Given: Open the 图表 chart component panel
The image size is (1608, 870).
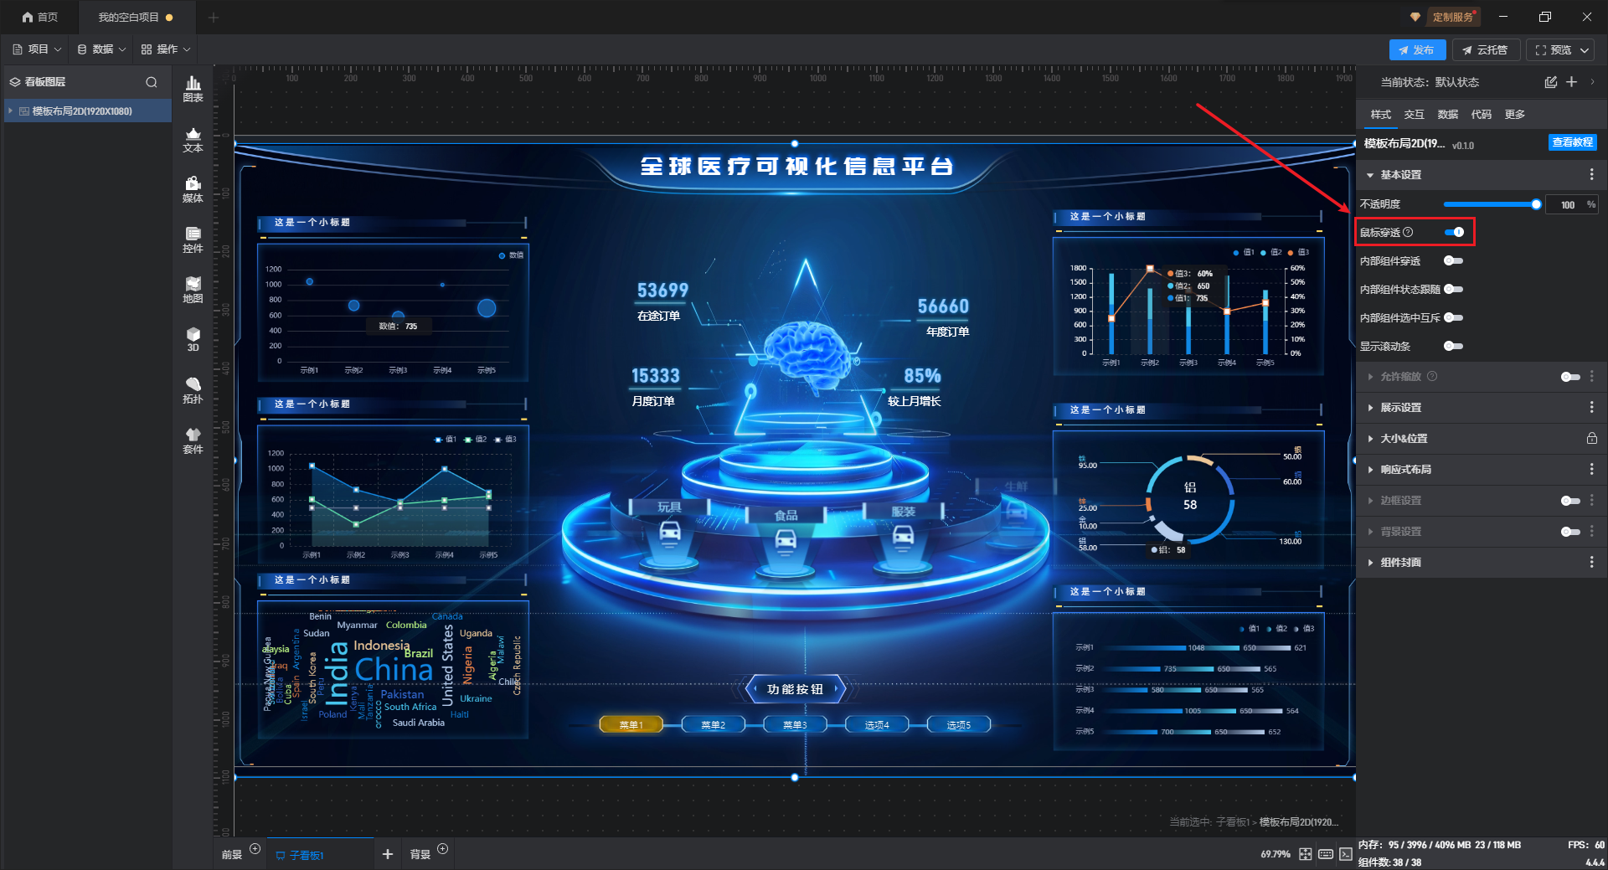Looking at the screenshot, I should (193, 89).
